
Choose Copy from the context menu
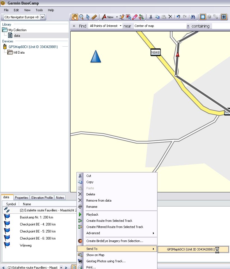point(117,182)
